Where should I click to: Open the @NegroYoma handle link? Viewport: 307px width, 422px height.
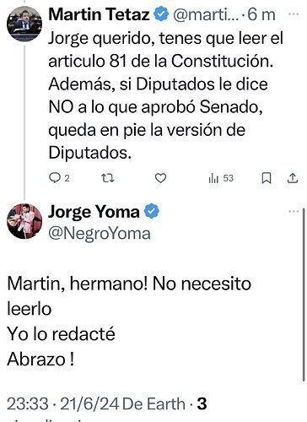(x=100, y=234)
